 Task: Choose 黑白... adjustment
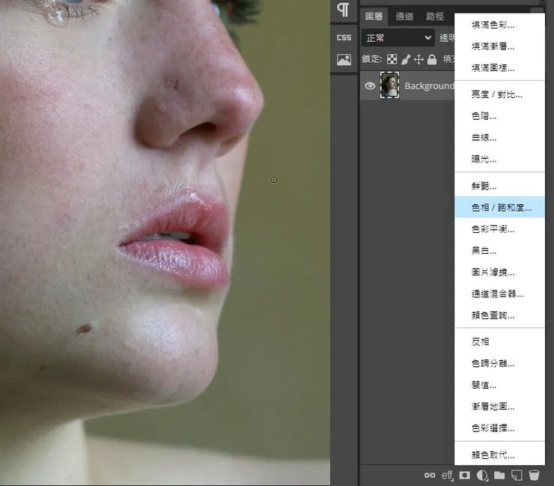point(499,251)
